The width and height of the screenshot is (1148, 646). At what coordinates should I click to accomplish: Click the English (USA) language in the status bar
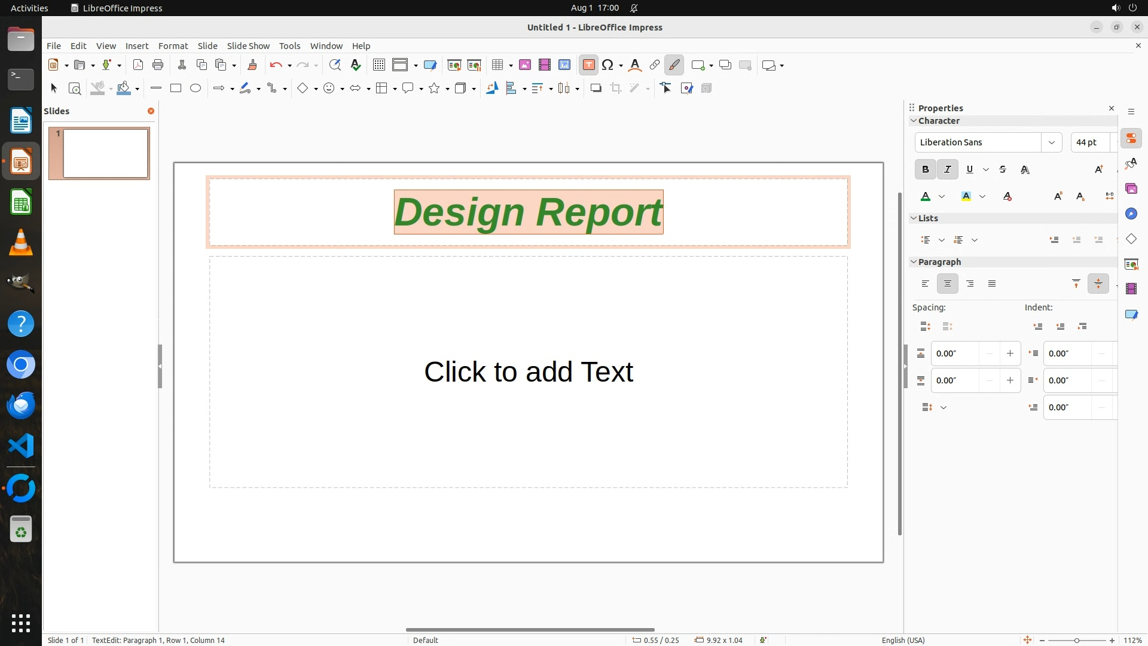coord(903,640)
